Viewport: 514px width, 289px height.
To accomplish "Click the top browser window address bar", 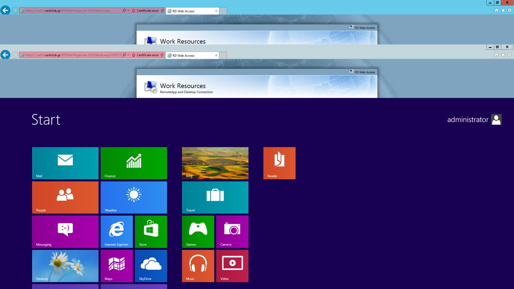I will (71, 11).
